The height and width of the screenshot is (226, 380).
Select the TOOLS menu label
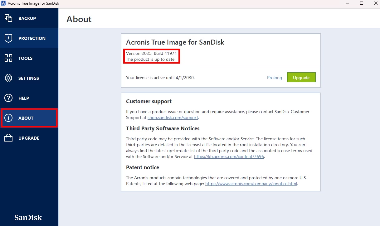coord(25,58)
